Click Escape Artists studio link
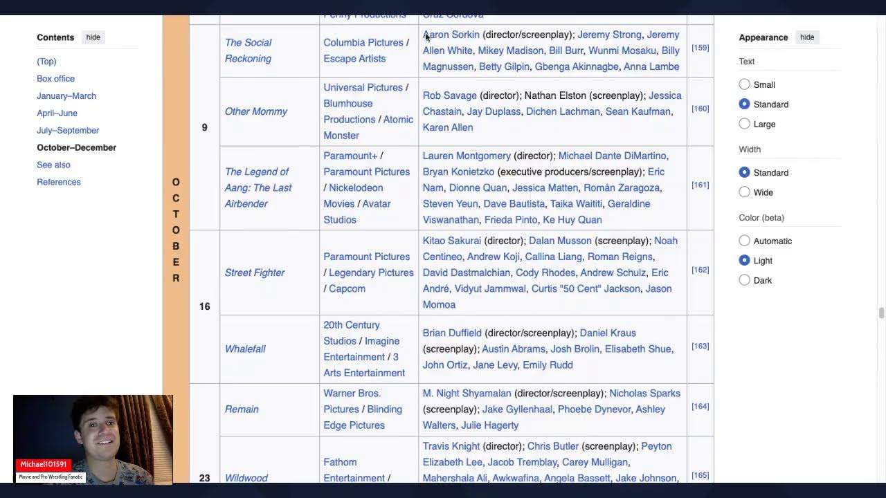 354,58
